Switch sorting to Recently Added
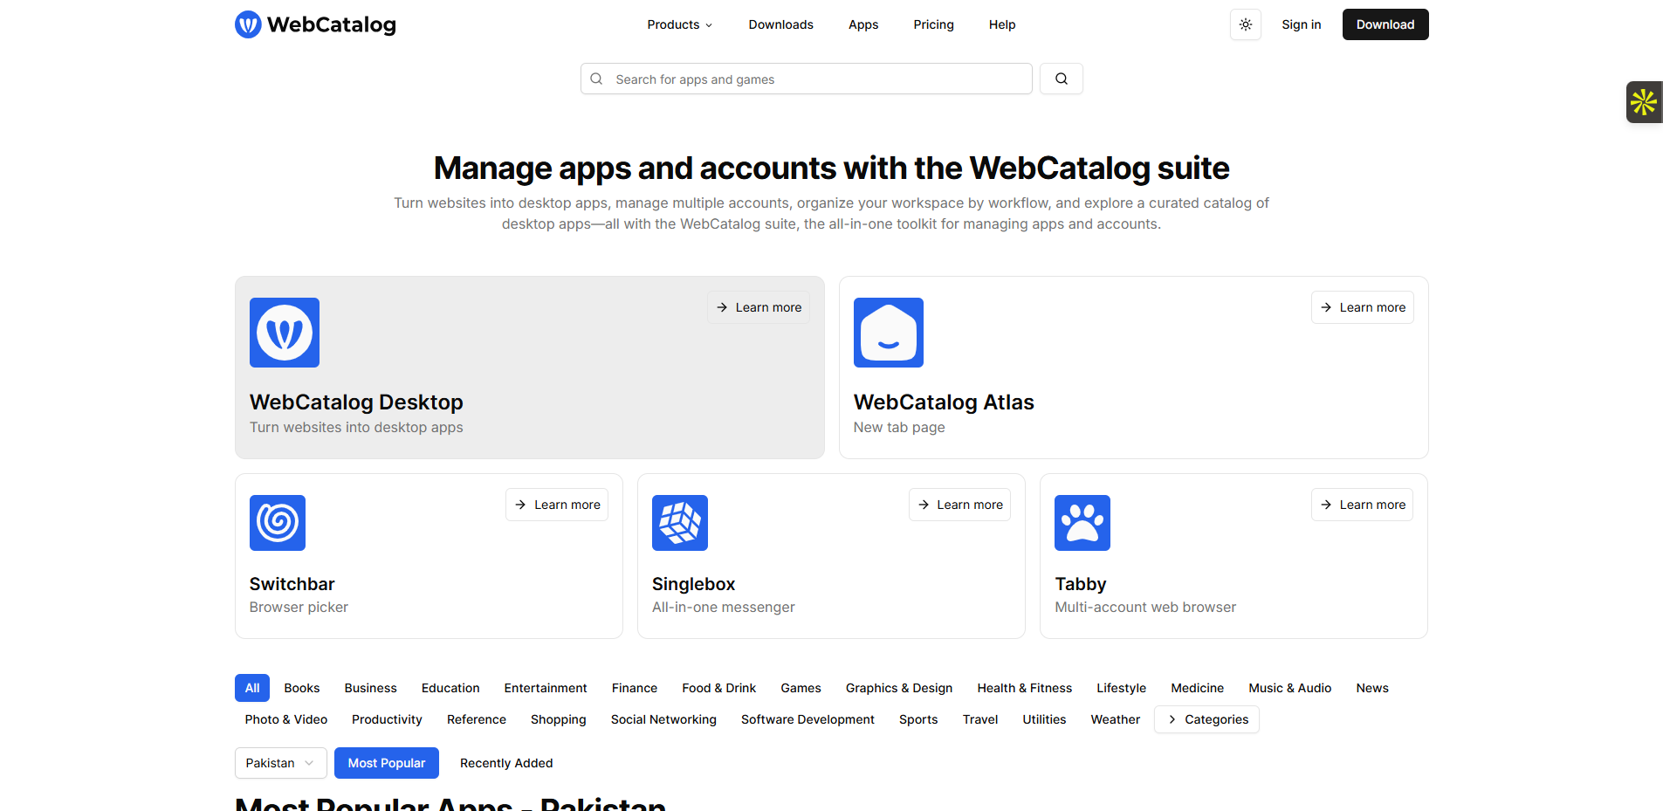 506,763
